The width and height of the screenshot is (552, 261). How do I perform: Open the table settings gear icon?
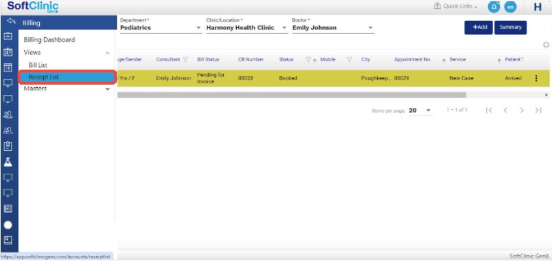click(545, 45)
